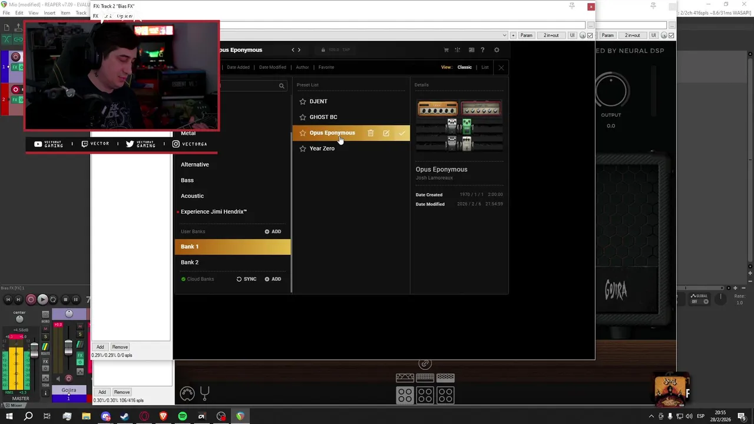Stop playback in REAPER transport

click(65, 300)
